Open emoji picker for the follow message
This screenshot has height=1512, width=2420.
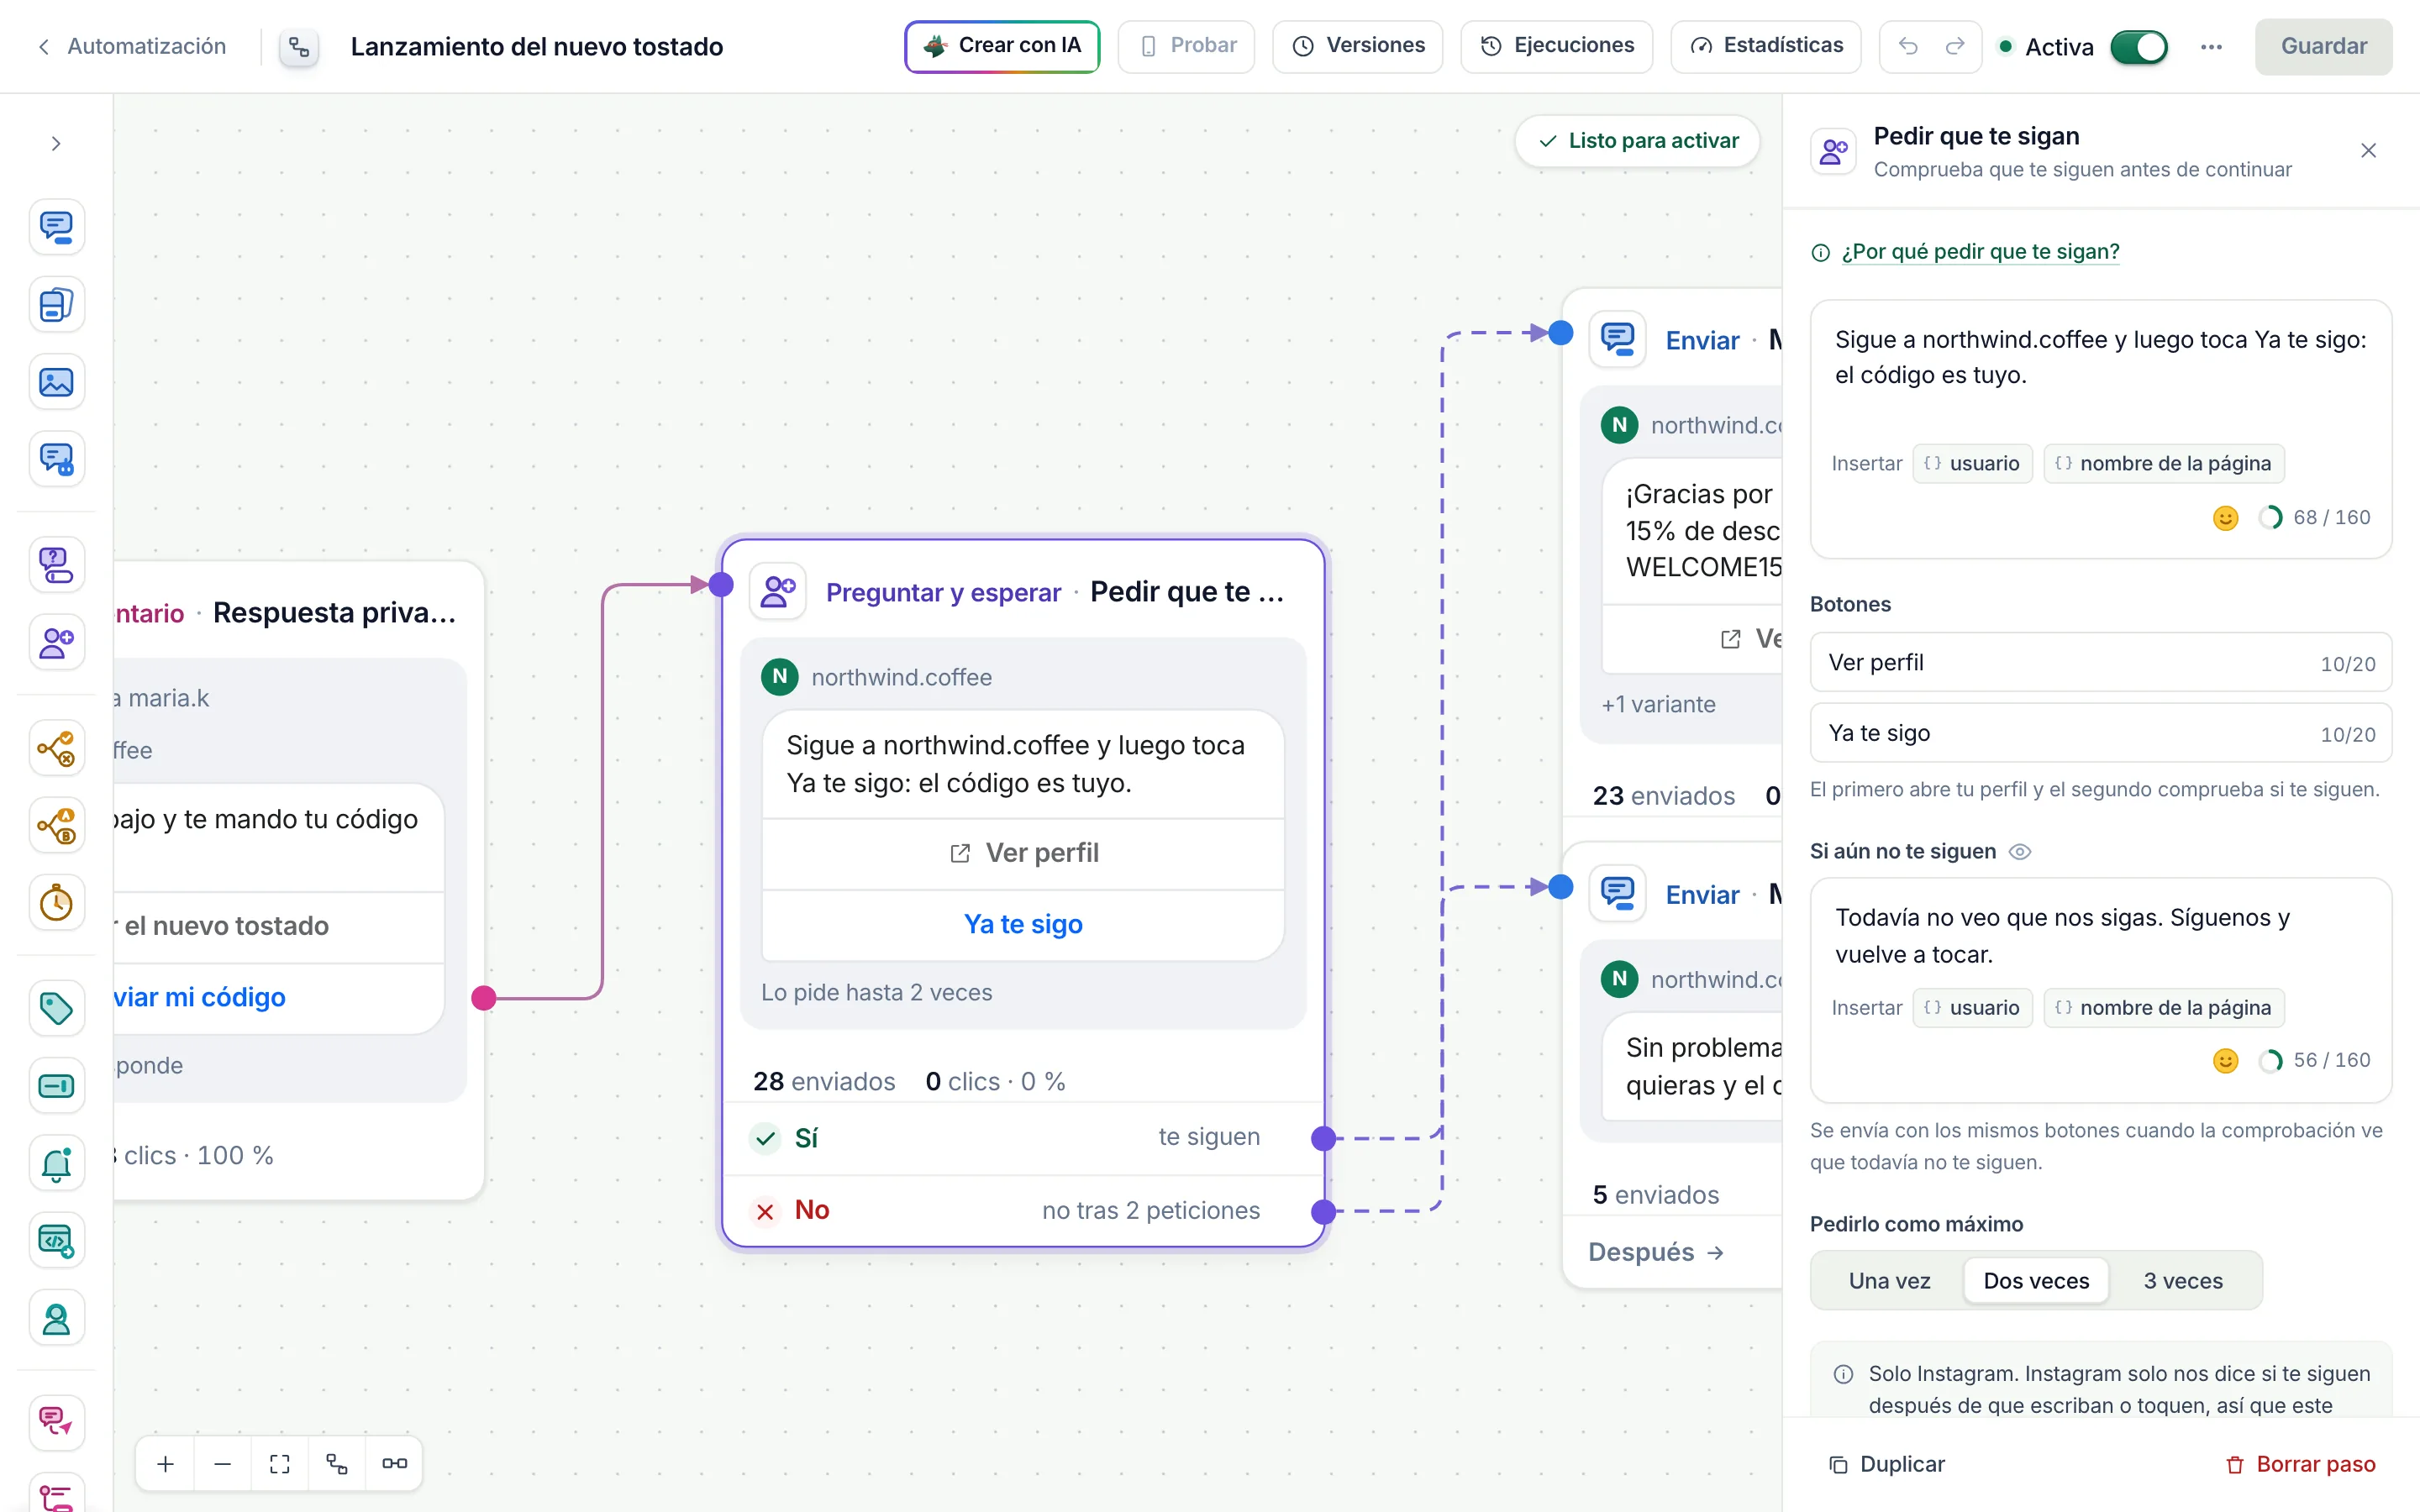[2225, 518]
